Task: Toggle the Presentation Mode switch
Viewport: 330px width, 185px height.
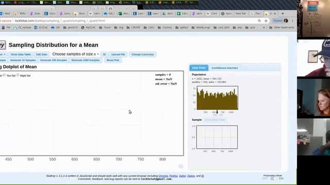Action: 273,178
